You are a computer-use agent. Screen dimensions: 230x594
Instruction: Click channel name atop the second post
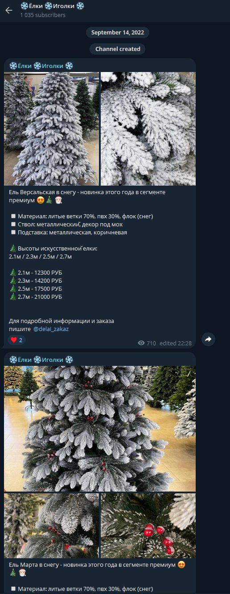41,360
